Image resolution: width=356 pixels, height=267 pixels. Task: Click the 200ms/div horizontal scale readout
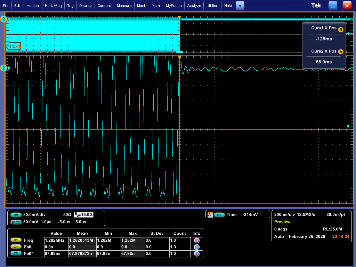click(284, 215)
